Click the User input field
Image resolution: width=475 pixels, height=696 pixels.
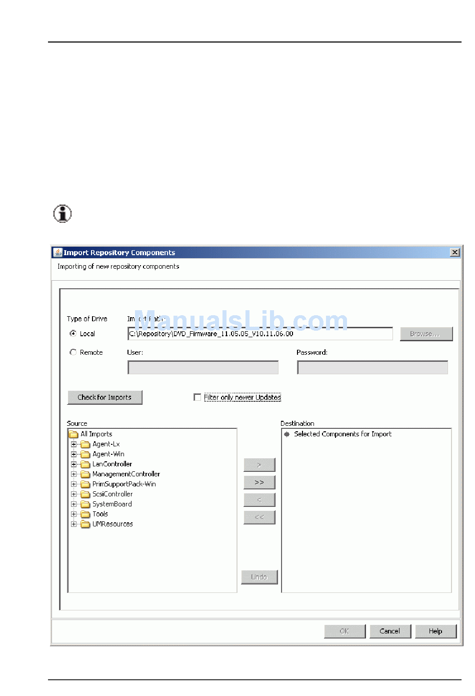point(203,367)
